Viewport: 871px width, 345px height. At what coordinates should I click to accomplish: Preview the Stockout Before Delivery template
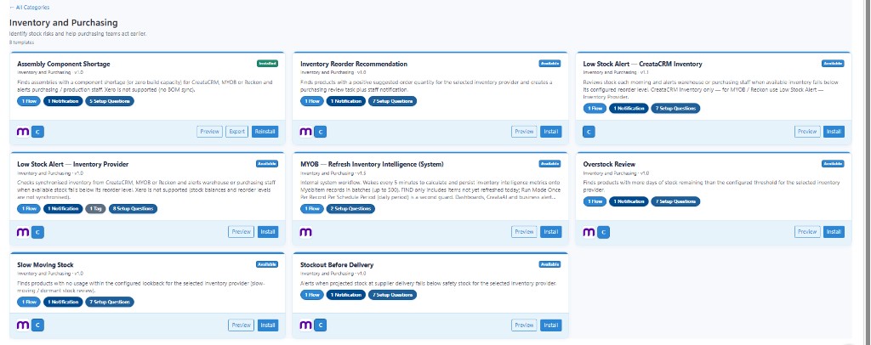click(524, 325)
